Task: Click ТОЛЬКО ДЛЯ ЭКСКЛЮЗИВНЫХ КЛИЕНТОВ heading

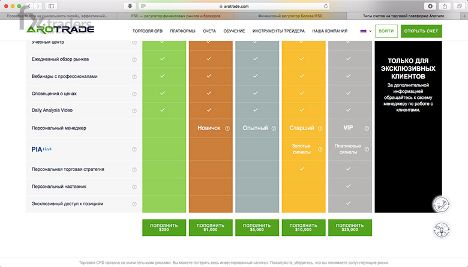Action: pos(408,68)
